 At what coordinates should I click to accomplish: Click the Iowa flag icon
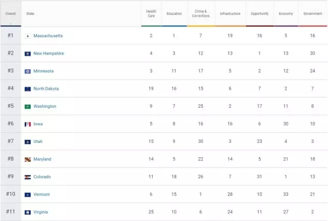tap(28, 124)
